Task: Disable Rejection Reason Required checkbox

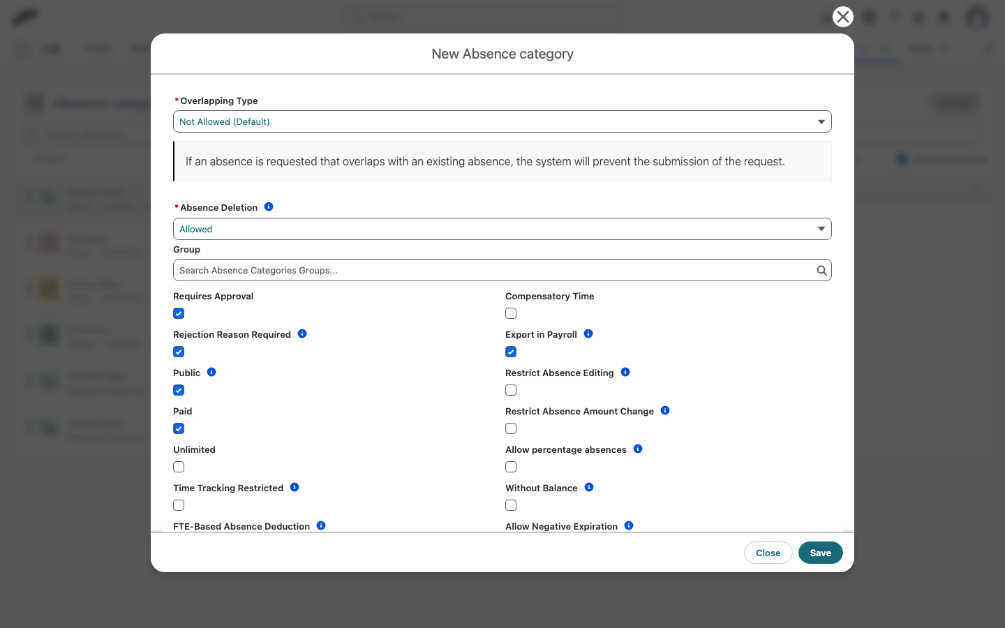Action: click(179, 352)
